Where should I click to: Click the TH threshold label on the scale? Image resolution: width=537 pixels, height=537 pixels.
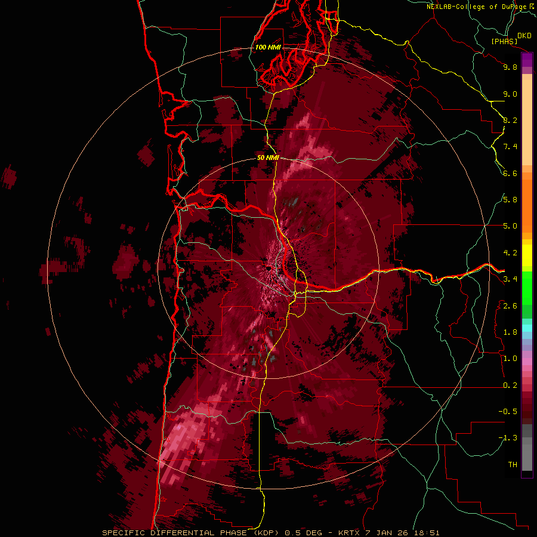tap(513, 465)
